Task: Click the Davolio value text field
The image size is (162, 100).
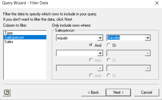Action: (126, 38)
